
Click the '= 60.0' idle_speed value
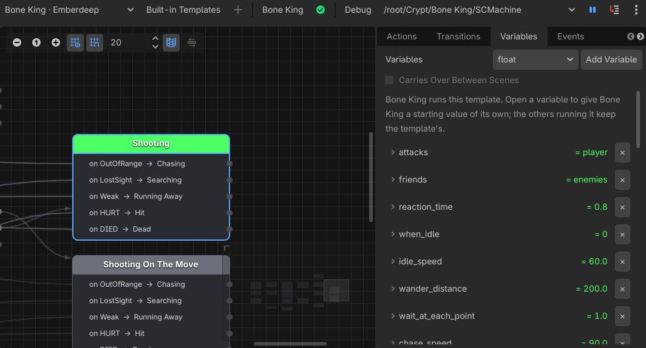click(x=594, y=261)
